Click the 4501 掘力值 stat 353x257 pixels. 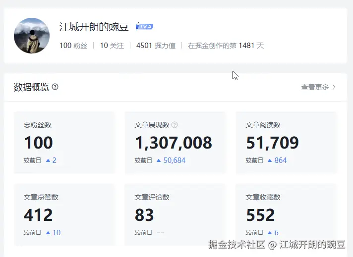pos(156,46)
